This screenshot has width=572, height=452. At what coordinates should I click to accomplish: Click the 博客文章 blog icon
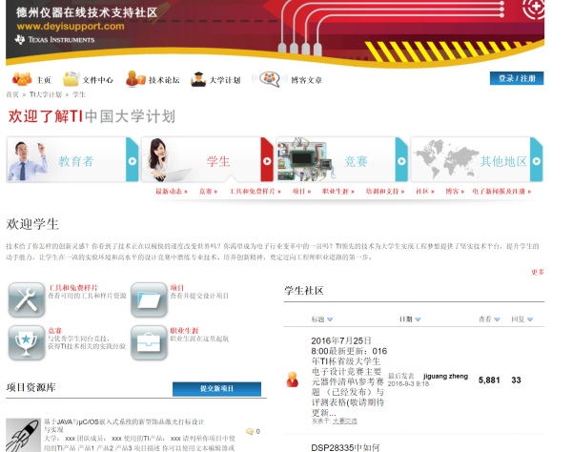(271, 79)
